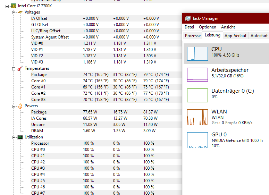Select the Uncore power row
This screenshot has height=195, width=269.
point(106,125)
